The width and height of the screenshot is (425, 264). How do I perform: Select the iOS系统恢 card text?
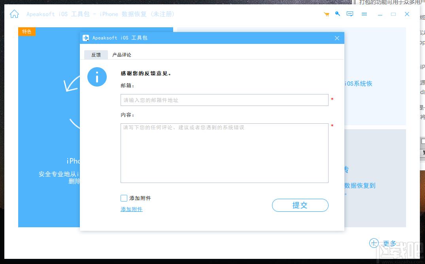point(358,83)
